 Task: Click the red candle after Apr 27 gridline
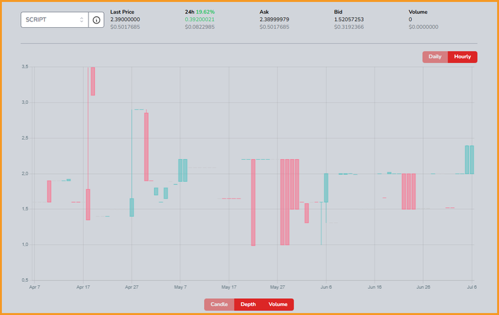click(146, 147)
